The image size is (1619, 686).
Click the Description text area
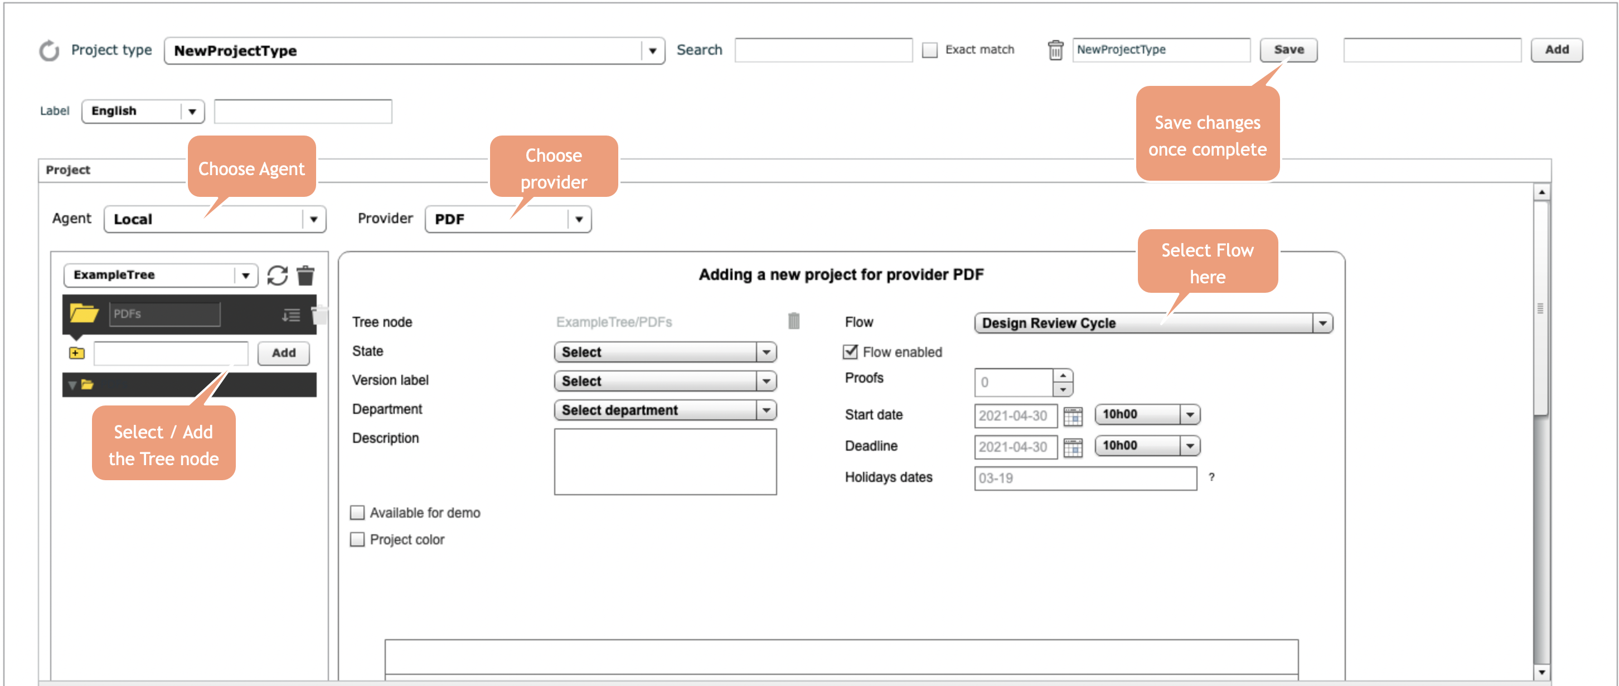665,462
